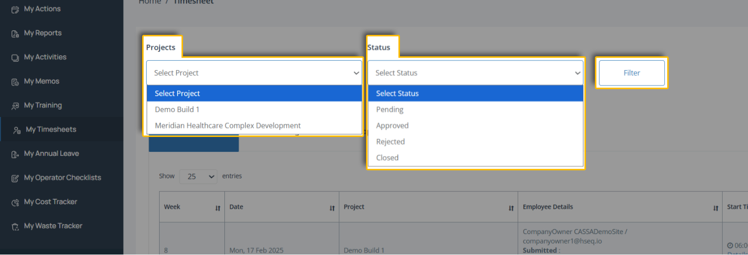
Task: Change the show entries count dropdown
Action: [198, 176]
